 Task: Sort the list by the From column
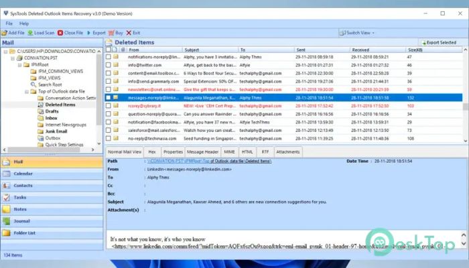(x=154, y=50)
